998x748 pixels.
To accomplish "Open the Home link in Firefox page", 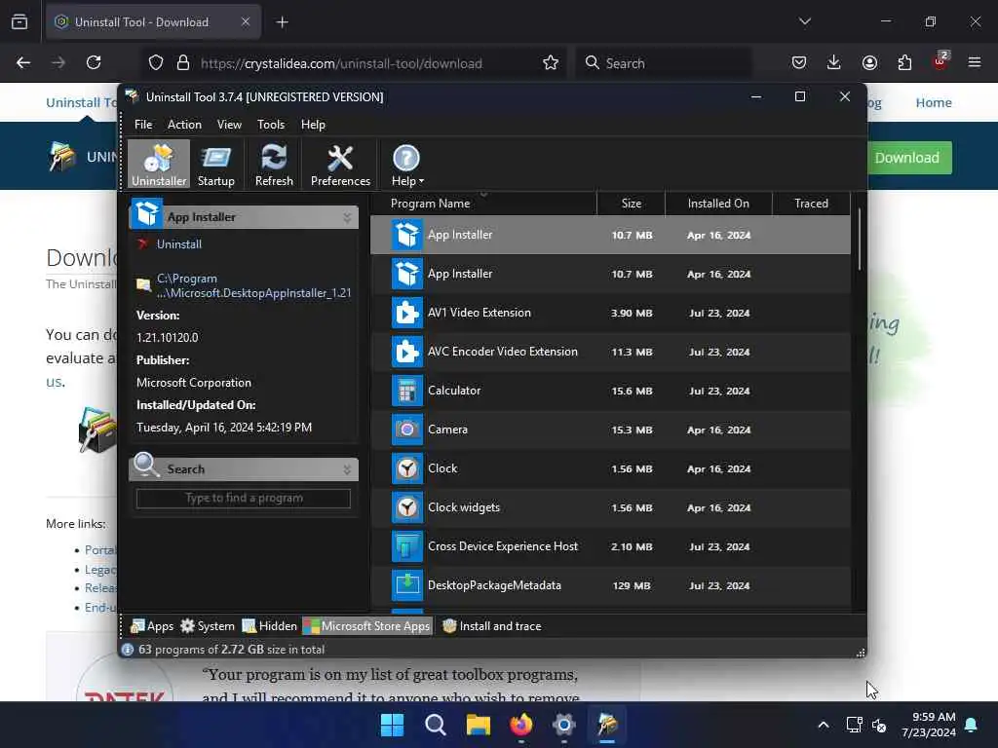I will (933, 102).
